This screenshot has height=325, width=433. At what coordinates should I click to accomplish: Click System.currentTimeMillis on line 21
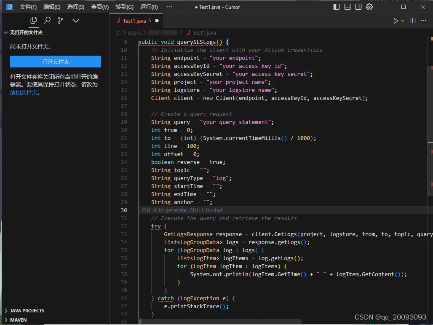tap(242, 138)
